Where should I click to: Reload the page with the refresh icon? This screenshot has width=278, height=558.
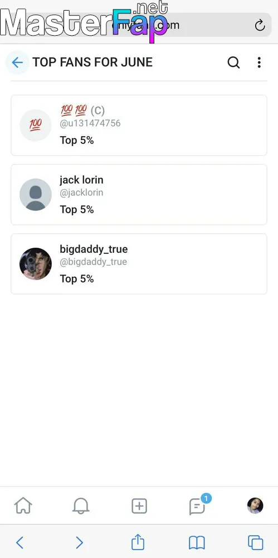[x=260, y=25]
